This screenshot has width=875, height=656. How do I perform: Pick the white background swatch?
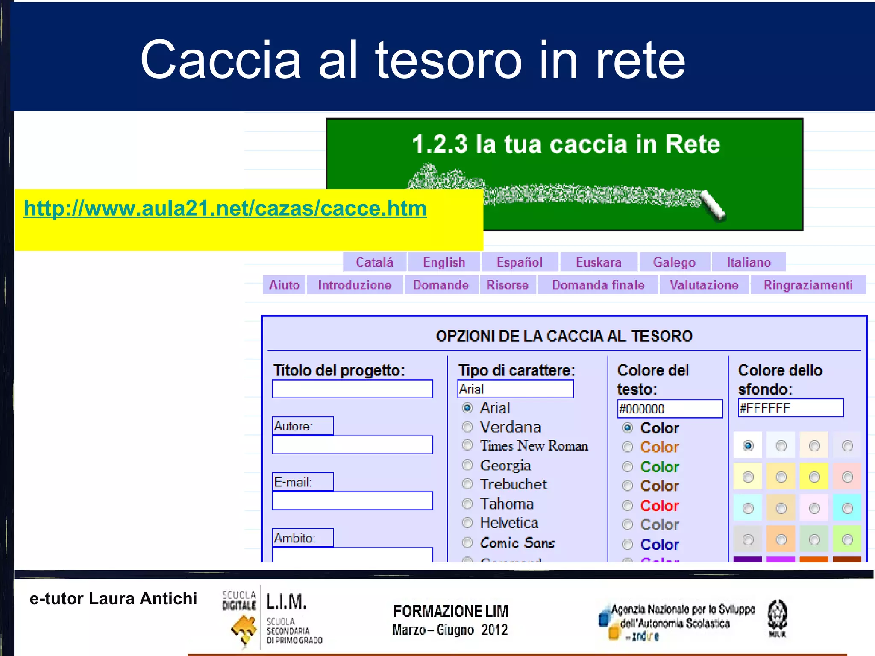(748, 445)
